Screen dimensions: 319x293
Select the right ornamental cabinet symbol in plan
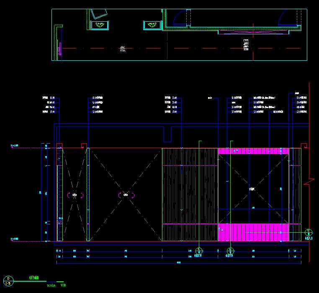click(x=152, y=25)
